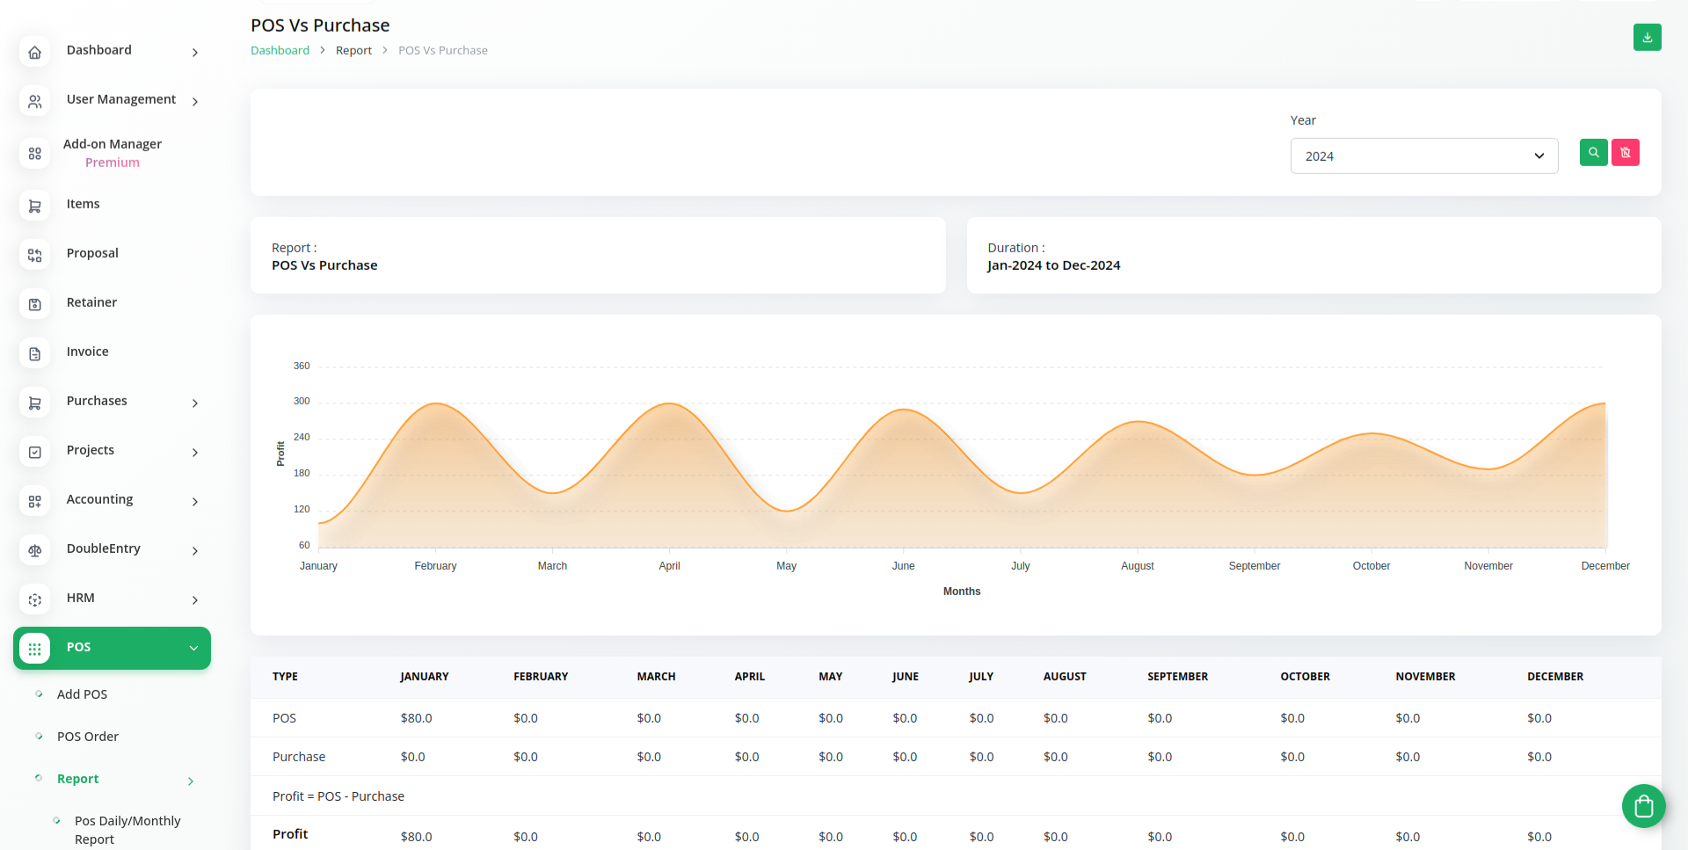Open Pos Daily/Monthly Report link
1688x850 pixels.
tap(127, 830)
